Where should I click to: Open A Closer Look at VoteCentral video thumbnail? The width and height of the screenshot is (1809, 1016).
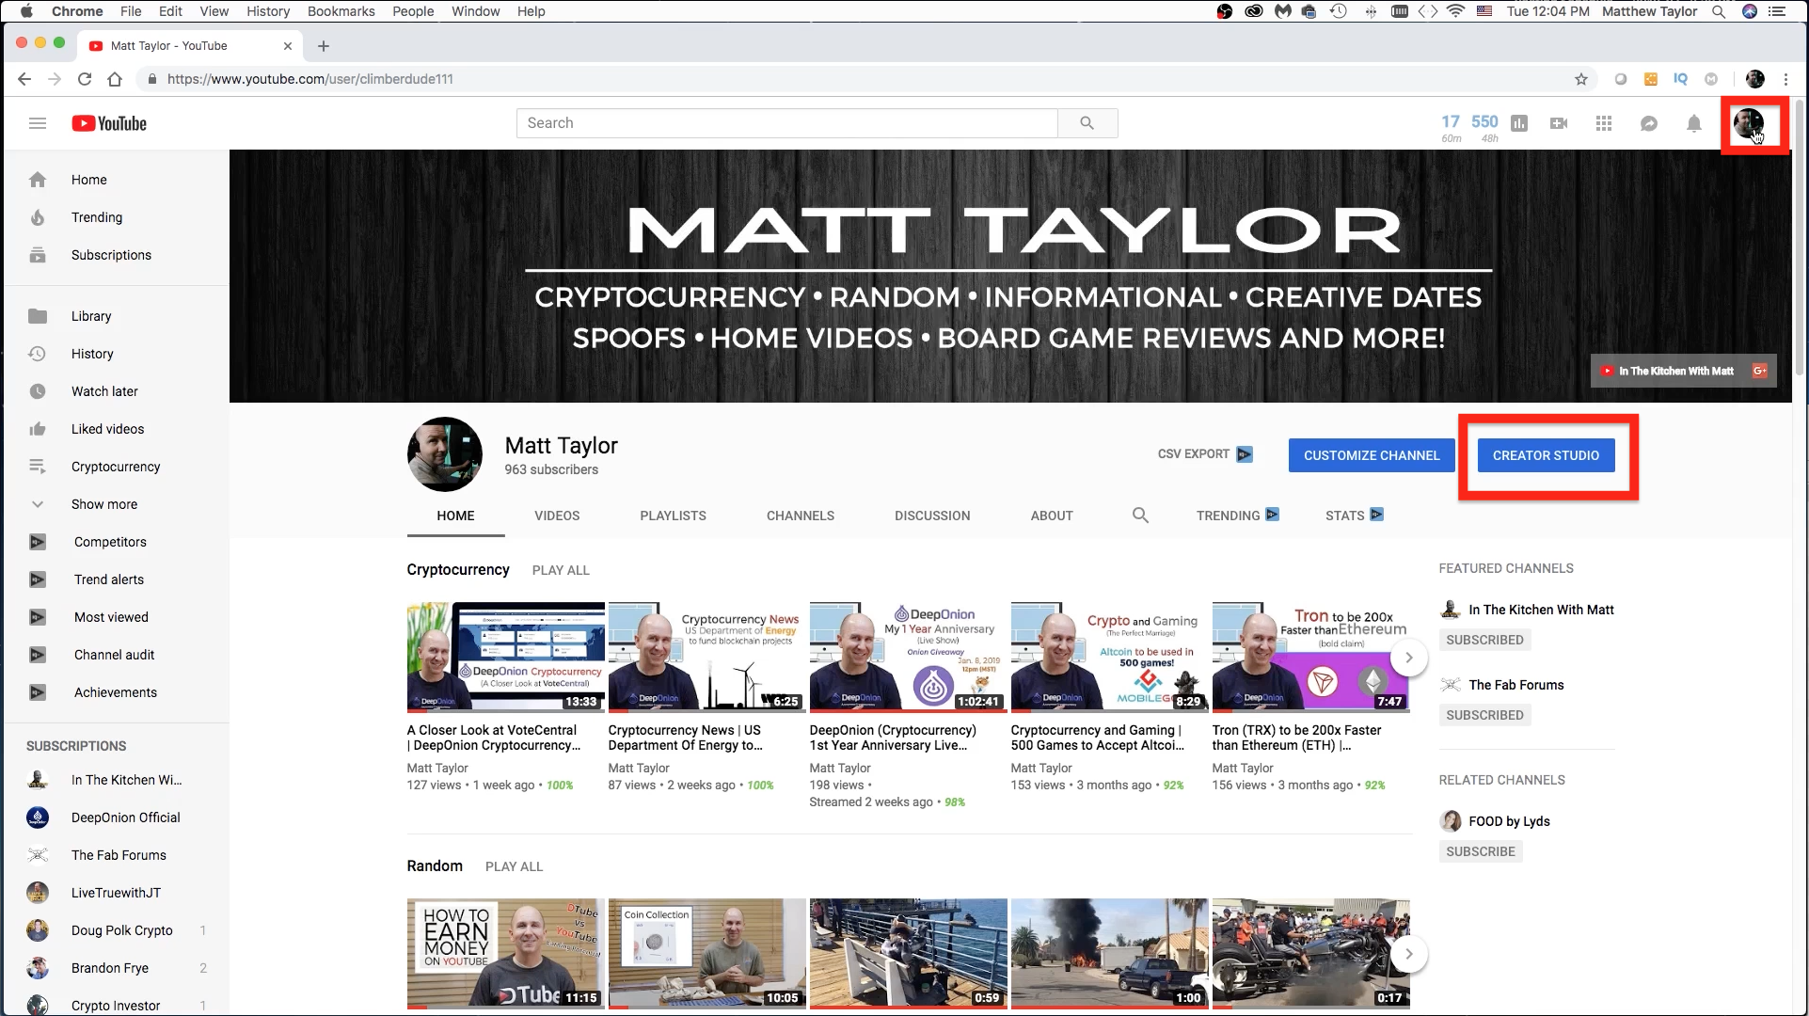coord(506,657)
